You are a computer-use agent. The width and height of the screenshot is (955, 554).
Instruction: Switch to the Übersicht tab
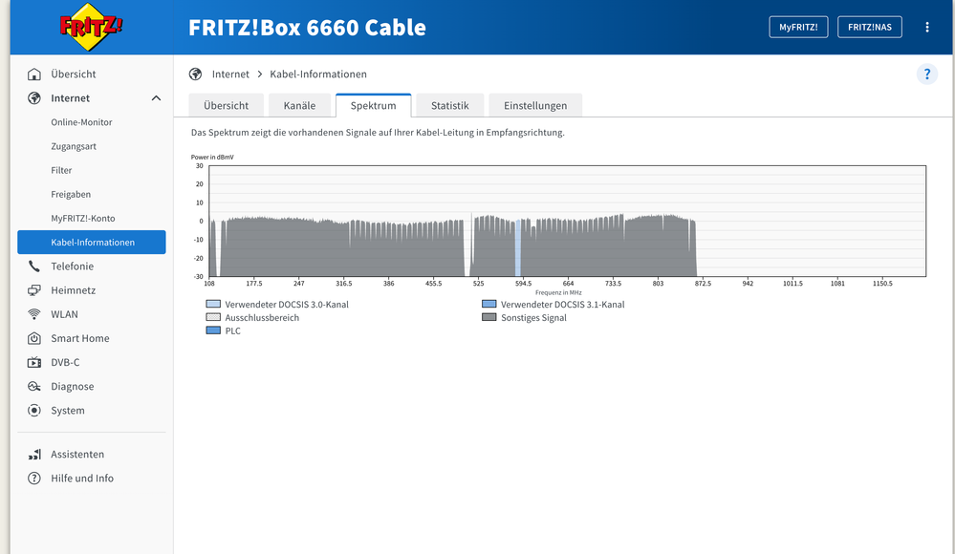pos(226,105)
